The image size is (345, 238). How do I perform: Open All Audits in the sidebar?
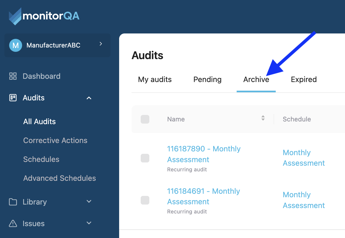[x=40, y=121]
